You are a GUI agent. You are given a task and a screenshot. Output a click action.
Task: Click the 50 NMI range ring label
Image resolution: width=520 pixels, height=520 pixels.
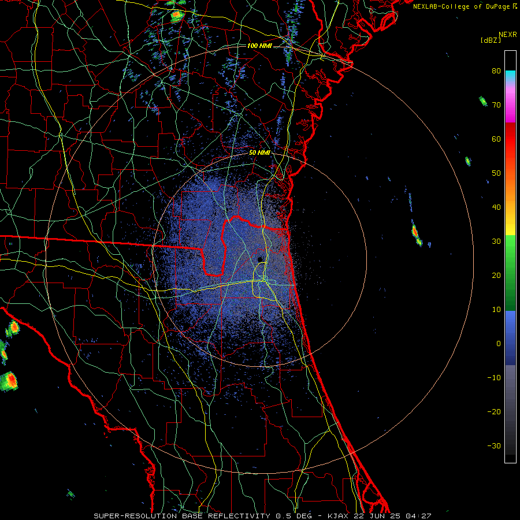[x=259, y=153]
